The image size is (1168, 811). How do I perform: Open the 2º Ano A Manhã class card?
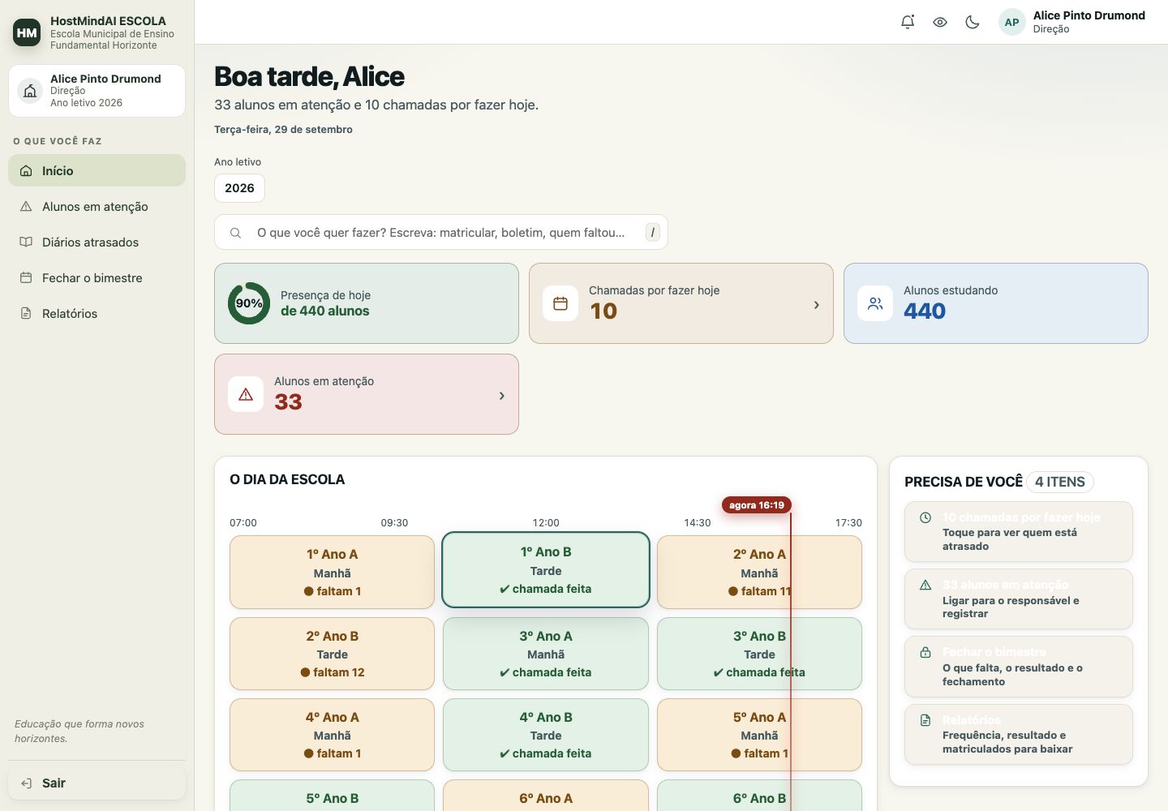click(x=759, y=572)
